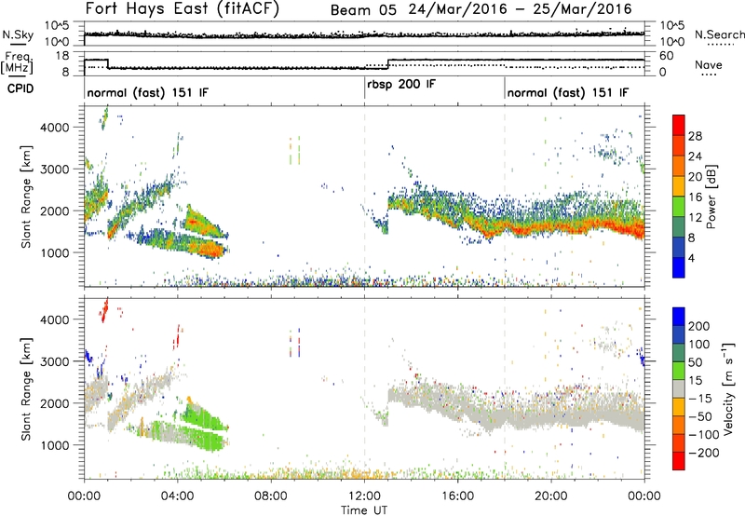Click the "100" Velocity colorbar value
The height and width of the screenshot is (516, 745).
point(699,345)
